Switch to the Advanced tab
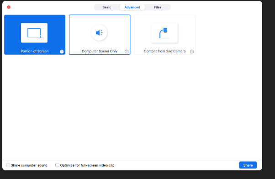 pyautogui.click(x=132, y=7)
